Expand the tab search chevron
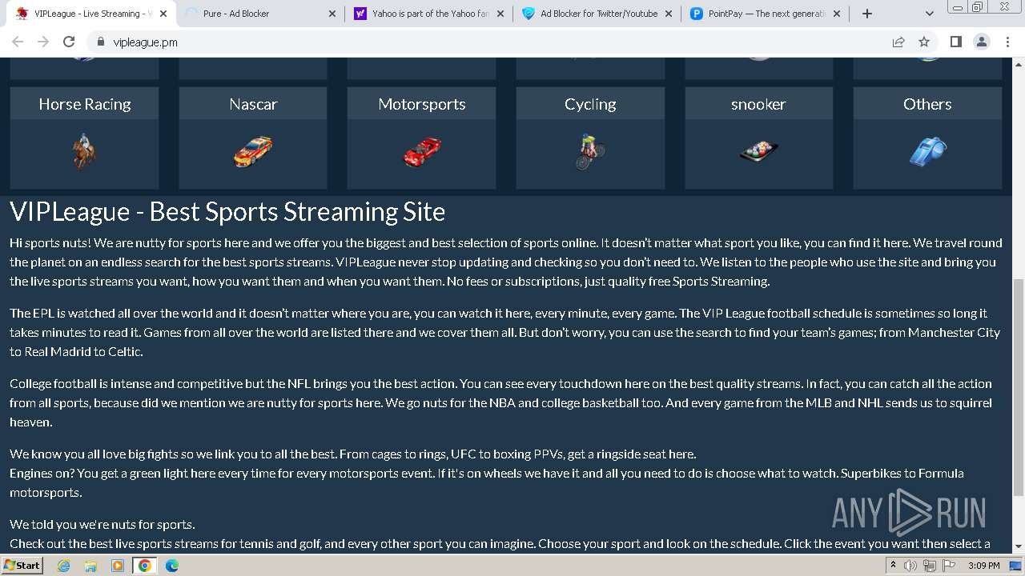The image size is (1025, 576). 929,14
